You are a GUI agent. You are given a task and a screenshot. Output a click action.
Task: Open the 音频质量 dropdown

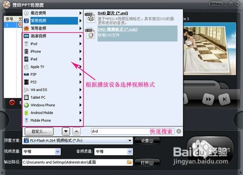[x=130, y=152]
